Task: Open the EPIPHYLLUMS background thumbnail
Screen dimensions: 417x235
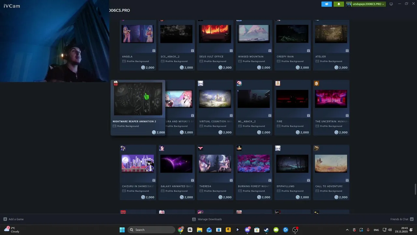Action: click(292, 164)
